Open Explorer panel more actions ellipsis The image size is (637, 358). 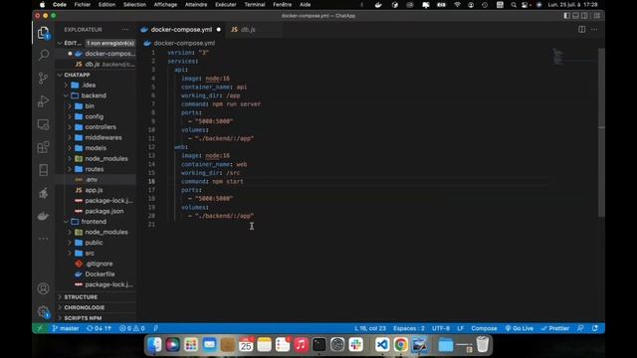(124, 30)
